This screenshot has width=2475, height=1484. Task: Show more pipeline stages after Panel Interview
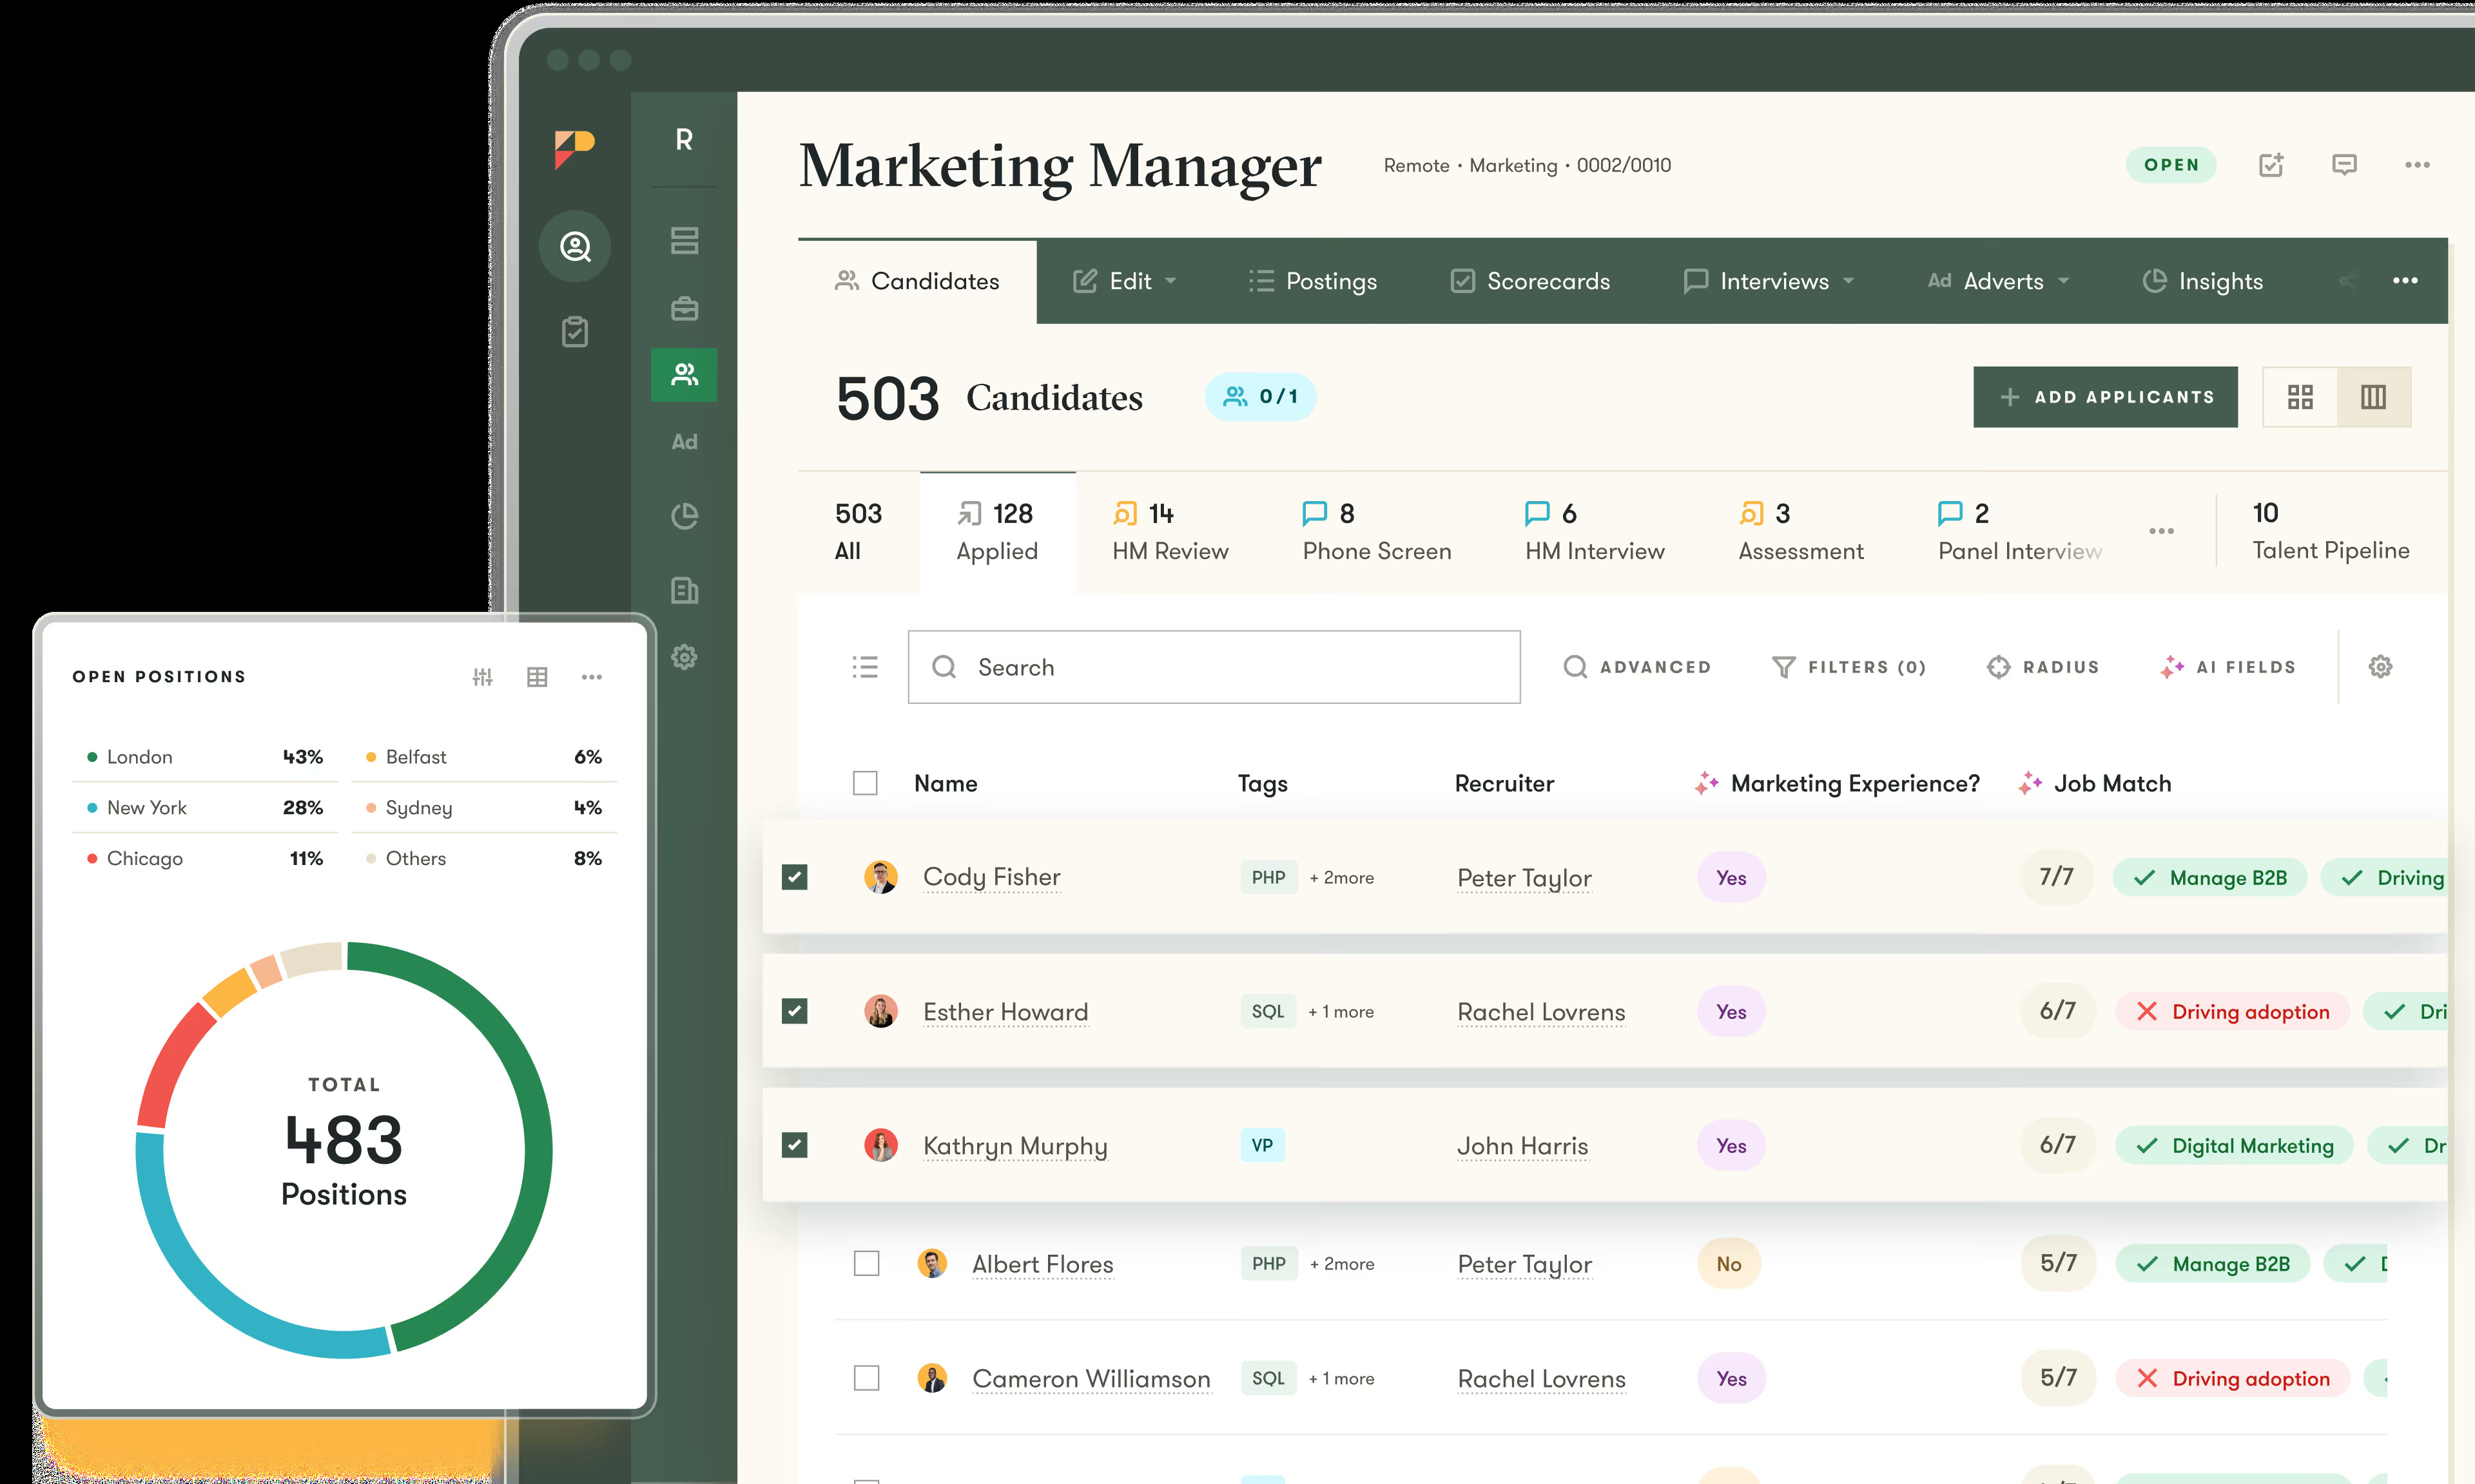[x=2162, y=531]
